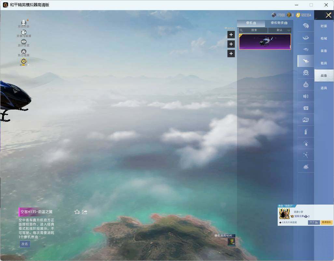Click the top plus slot button
334x261 pixels.
(x=231, y=35)
